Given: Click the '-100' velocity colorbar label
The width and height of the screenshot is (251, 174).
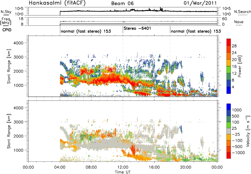Looking at the screenshot, I should tap(237, 140).
